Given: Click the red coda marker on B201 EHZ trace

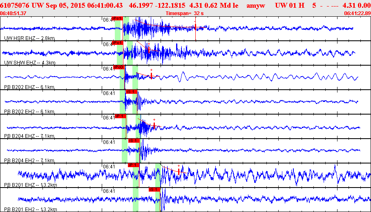Looking at the screenshot, I should tap(179, 172).
